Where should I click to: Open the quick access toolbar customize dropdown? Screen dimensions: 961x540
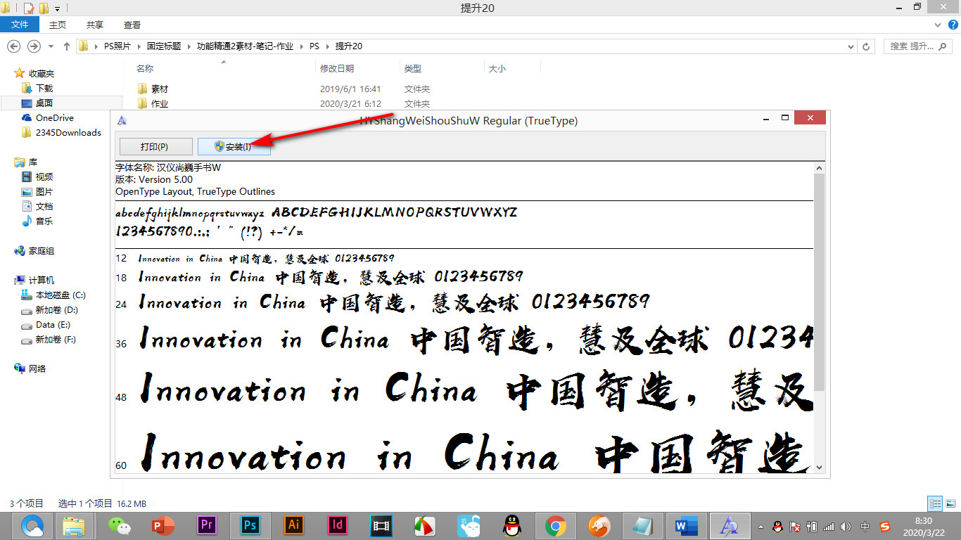coord(57,9)
